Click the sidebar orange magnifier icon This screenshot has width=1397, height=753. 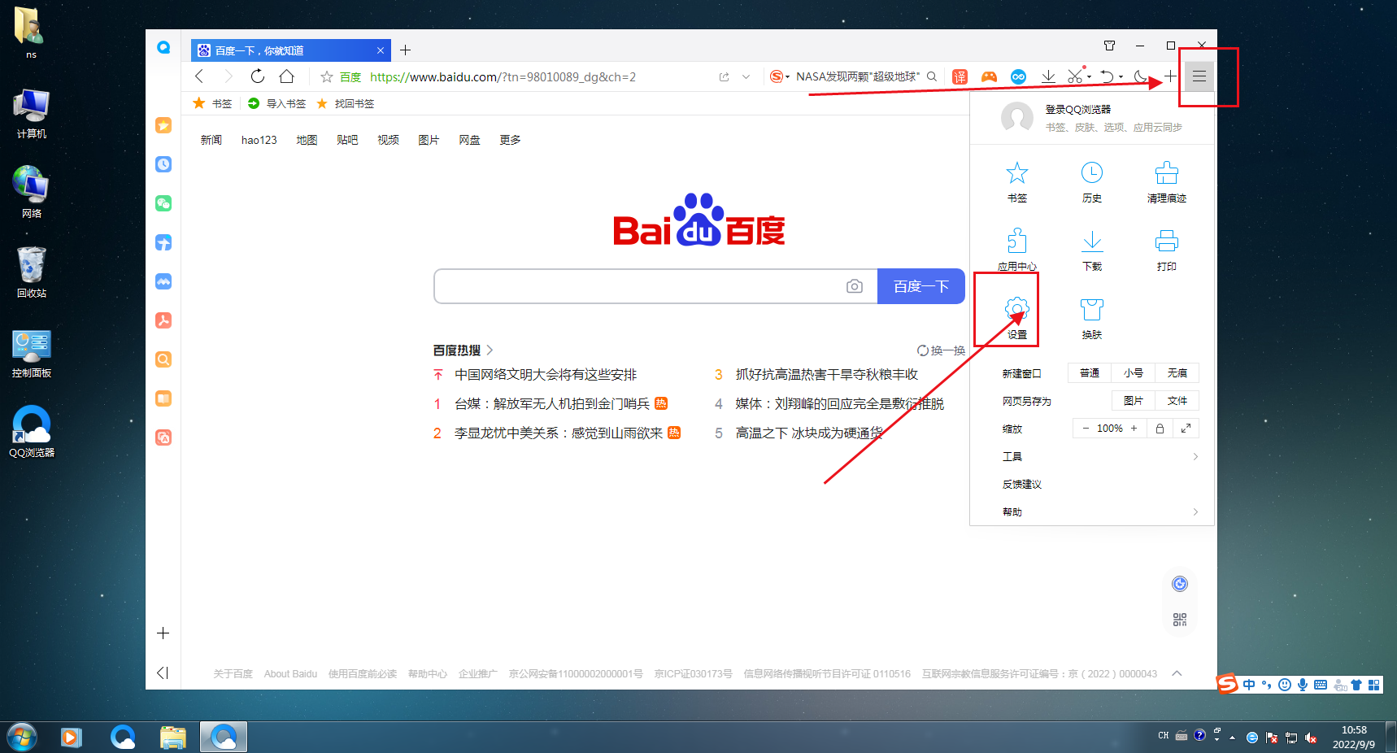(x=163, y=359)
